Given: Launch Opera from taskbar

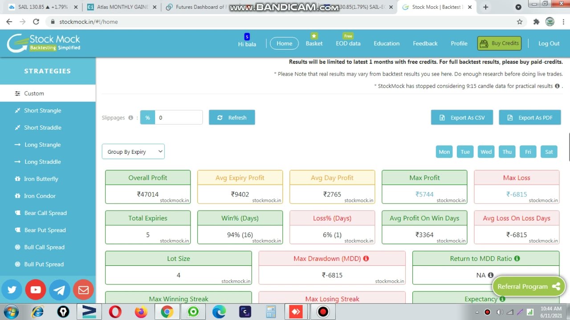Looking at the screenshot, I should tap(115, 312).
